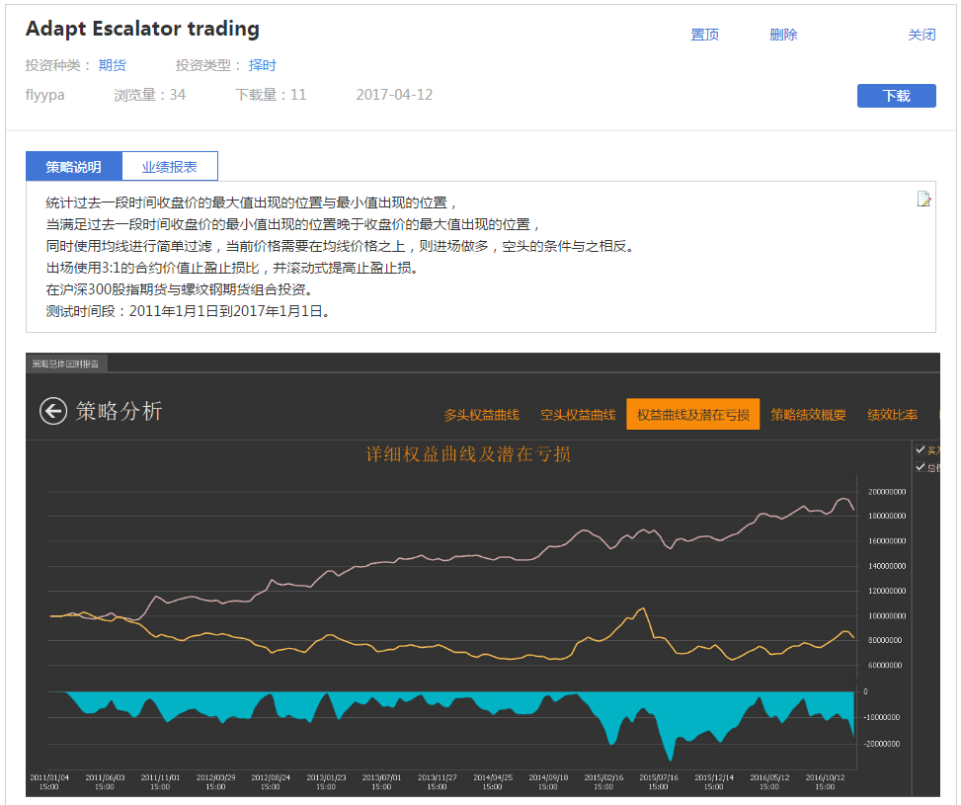Click the 策略分析 heading text
Image resolution: width=961 pixels, height=805 pixels.
click(119, 411)
